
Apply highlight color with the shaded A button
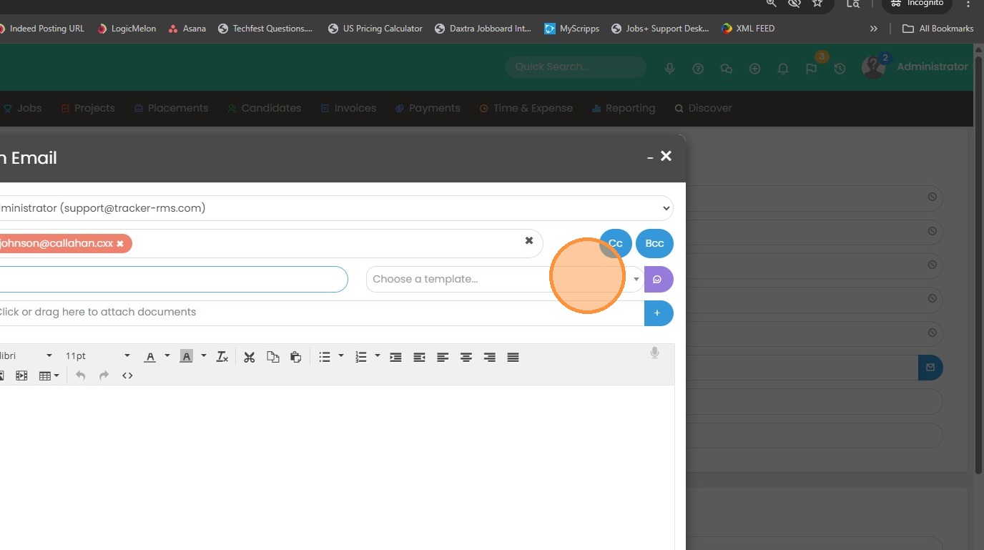click(186, 357)
